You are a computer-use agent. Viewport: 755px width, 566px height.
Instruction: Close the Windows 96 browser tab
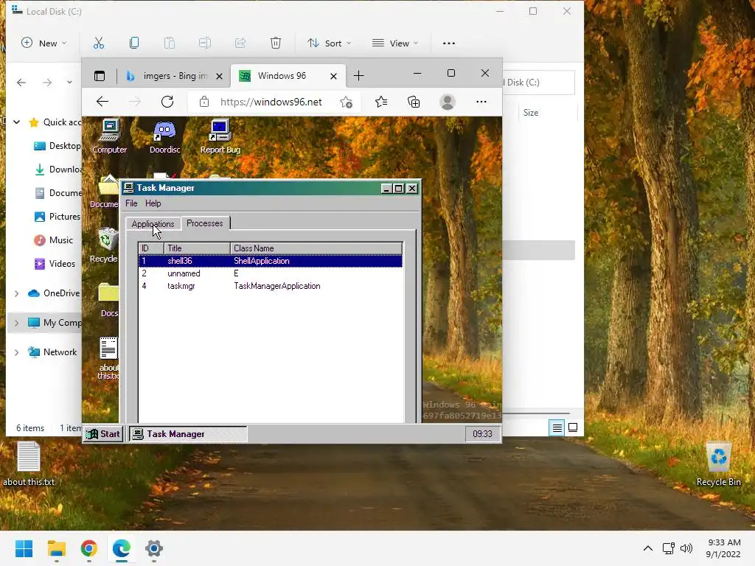[x=333, y=76]
